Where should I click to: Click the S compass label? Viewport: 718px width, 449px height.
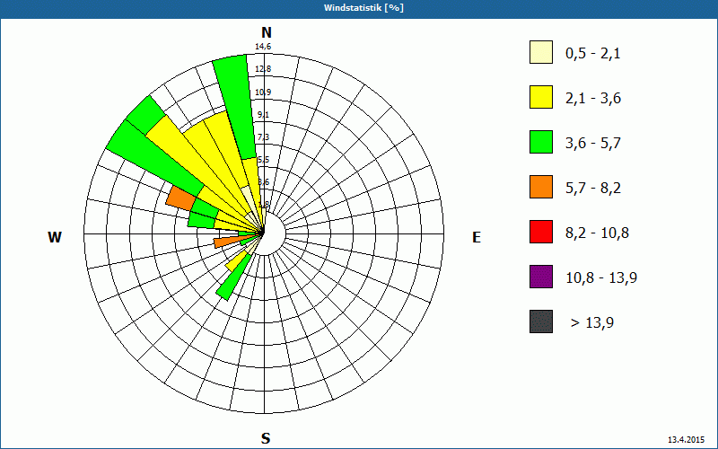click(266, 438)
